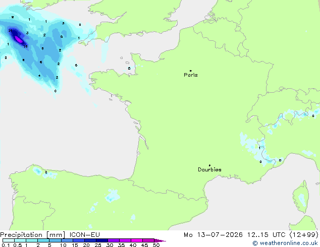Click the Dourbies city label
The image size is (320, 247).
pos(209,169)
